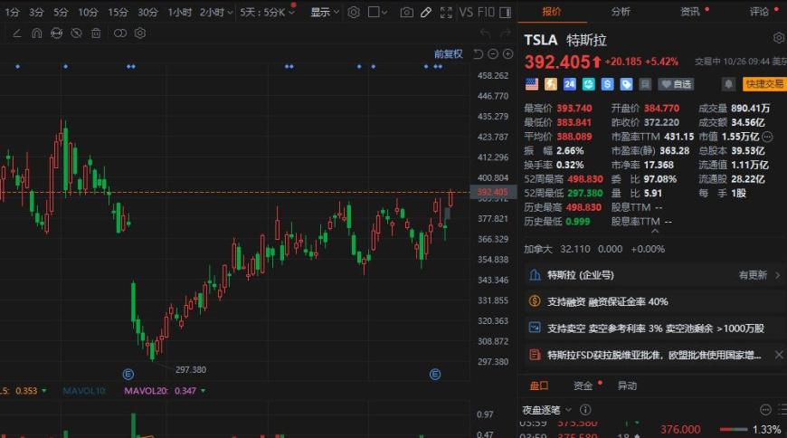Image resolution: width=787 pixels, height=438 pixels.
Task: Change the 前复权 adjustment setting
Action: coord(448,53)
